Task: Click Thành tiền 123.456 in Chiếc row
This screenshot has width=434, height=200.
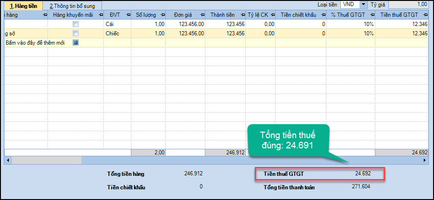Action: (225, 33)
